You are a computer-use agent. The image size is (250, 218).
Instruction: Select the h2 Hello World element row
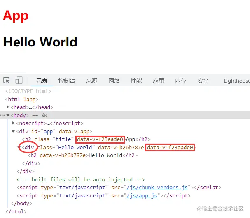pos(83,155)
